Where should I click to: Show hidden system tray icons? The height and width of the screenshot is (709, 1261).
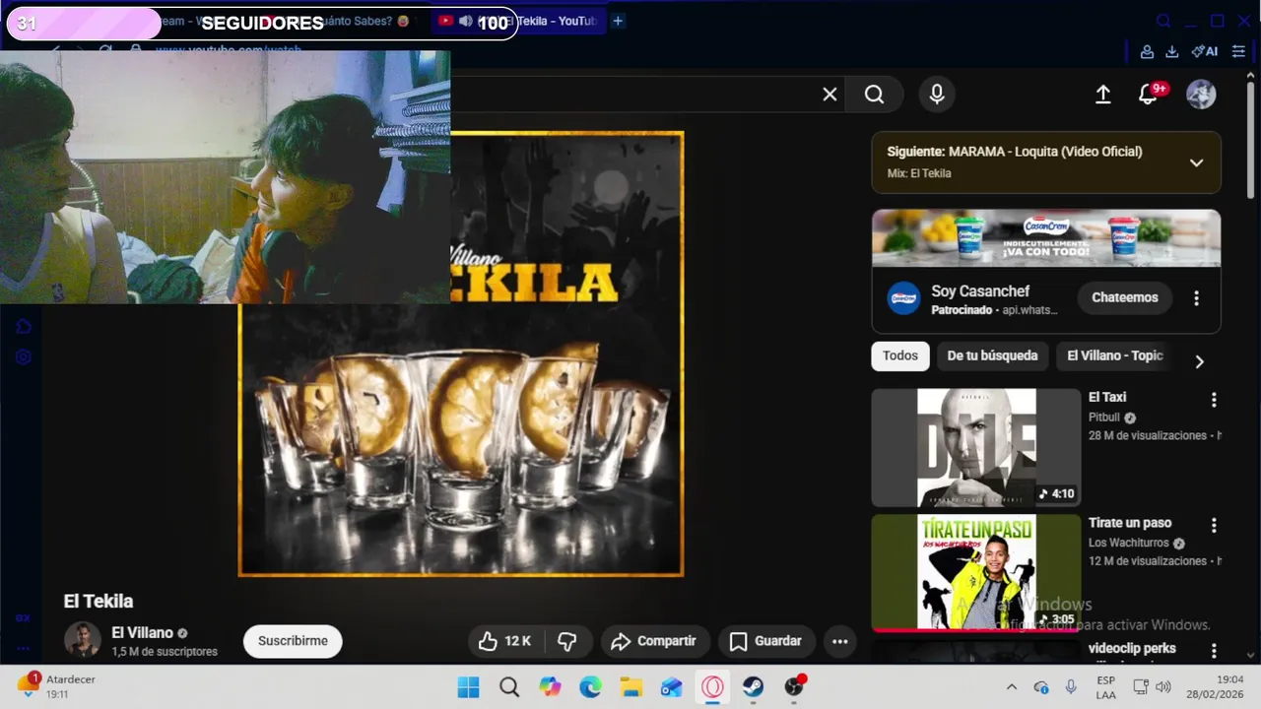1011,687
